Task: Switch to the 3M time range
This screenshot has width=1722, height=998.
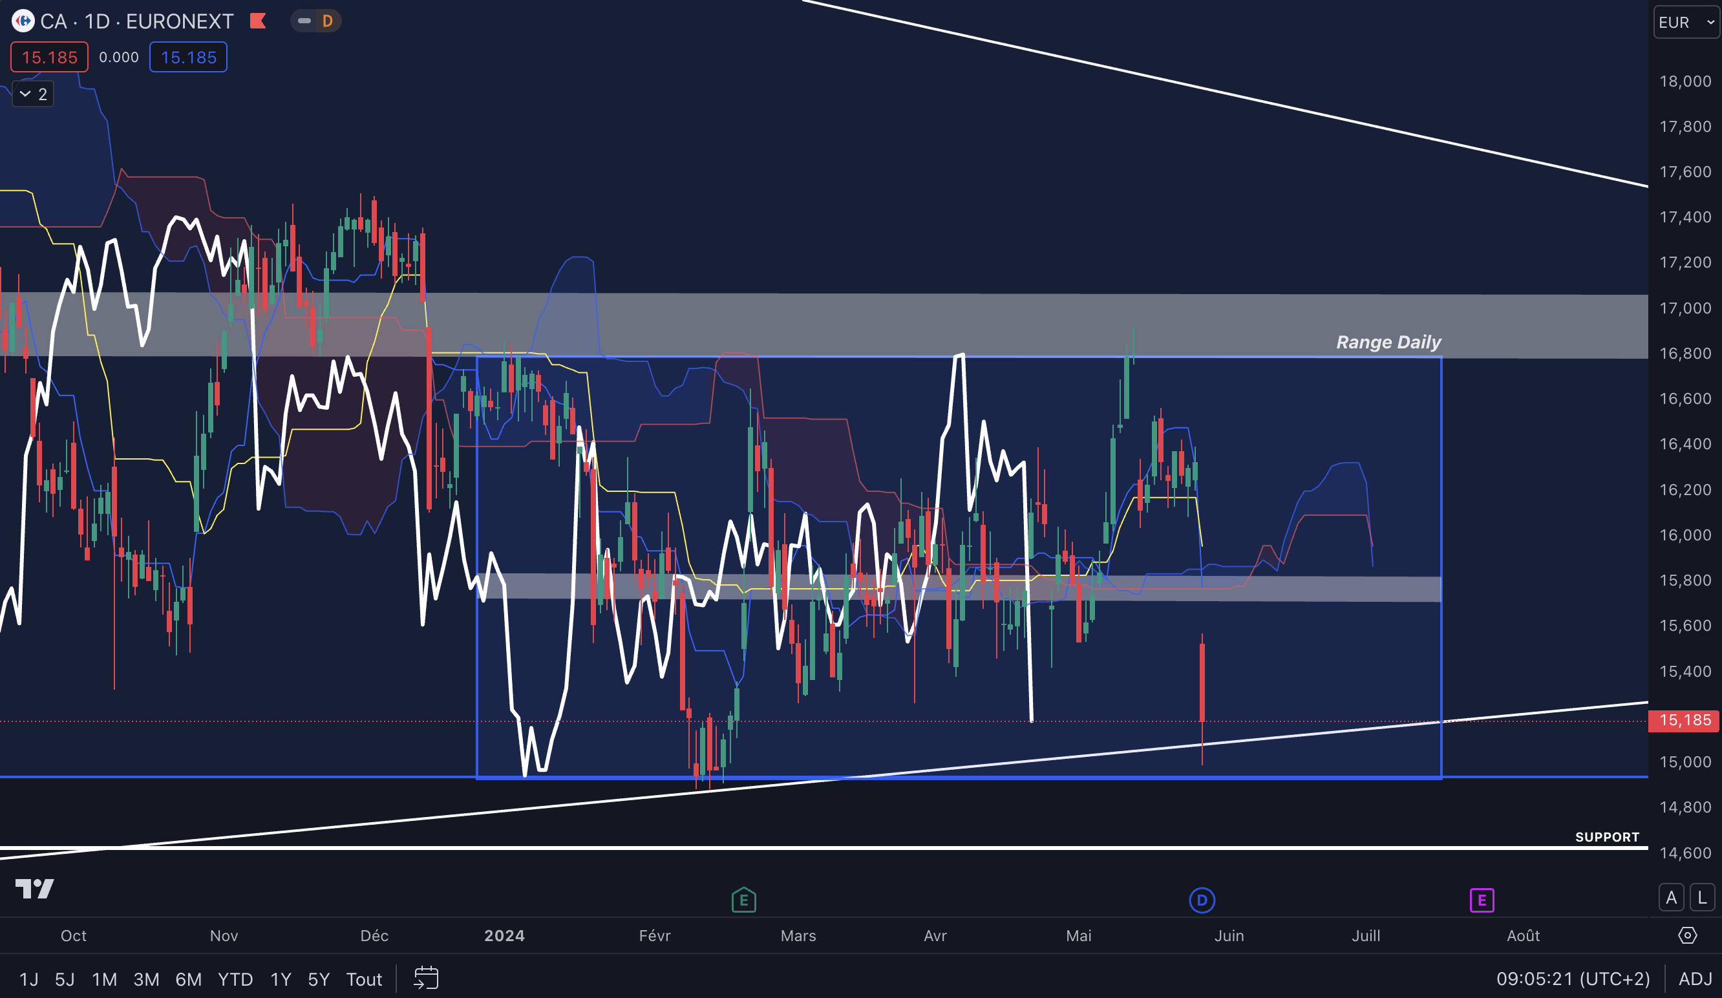Action: pos(146,979)
